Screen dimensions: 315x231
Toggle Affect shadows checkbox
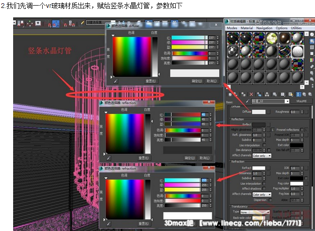(x=264, y=188)
